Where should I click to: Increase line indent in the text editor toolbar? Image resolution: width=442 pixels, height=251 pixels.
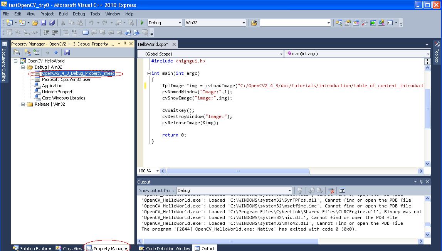[55, 32]
